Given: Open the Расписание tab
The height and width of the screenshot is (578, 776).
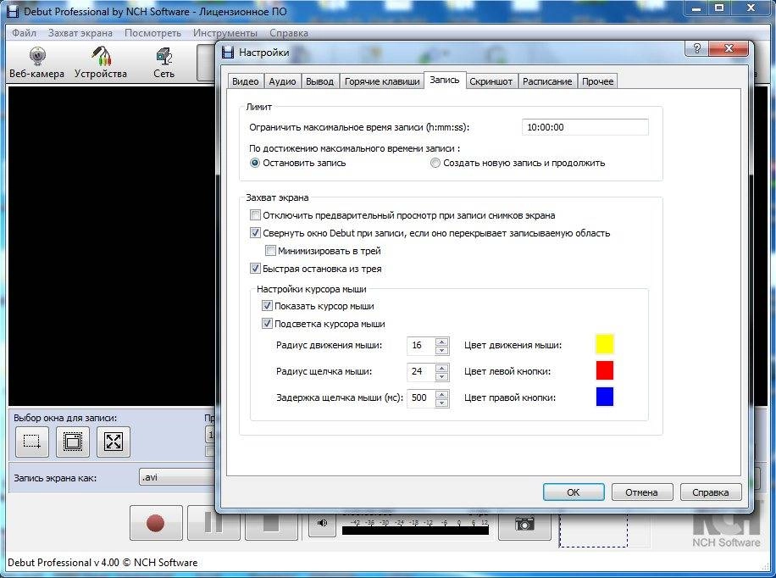Looking at the screenshot, I should click(547, 81).
